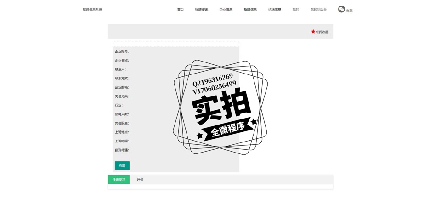441x204 pixels.
Task: Click the red star 点我收藏 icon
Action: [x=313, y=32]
